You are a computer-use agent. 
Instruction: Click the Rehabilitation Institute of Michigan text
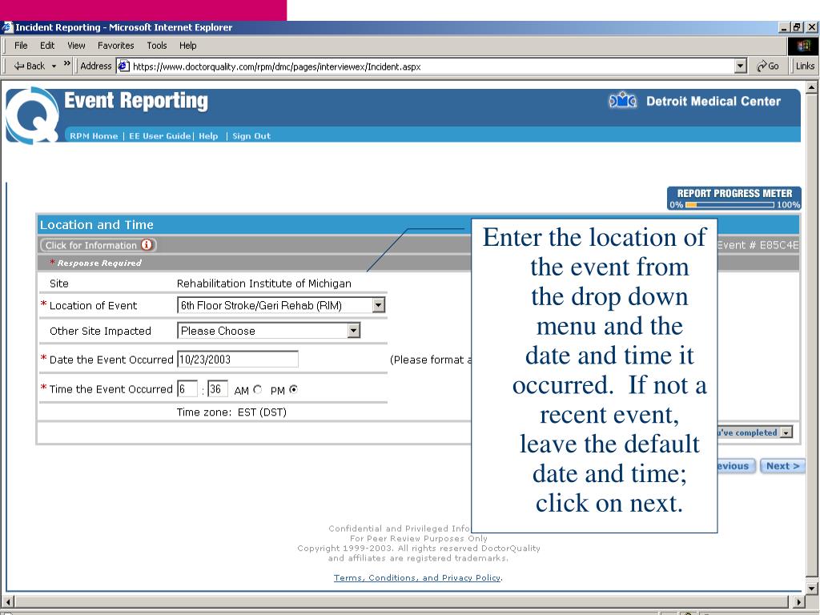pyautogui.click(x=264, y=283)
